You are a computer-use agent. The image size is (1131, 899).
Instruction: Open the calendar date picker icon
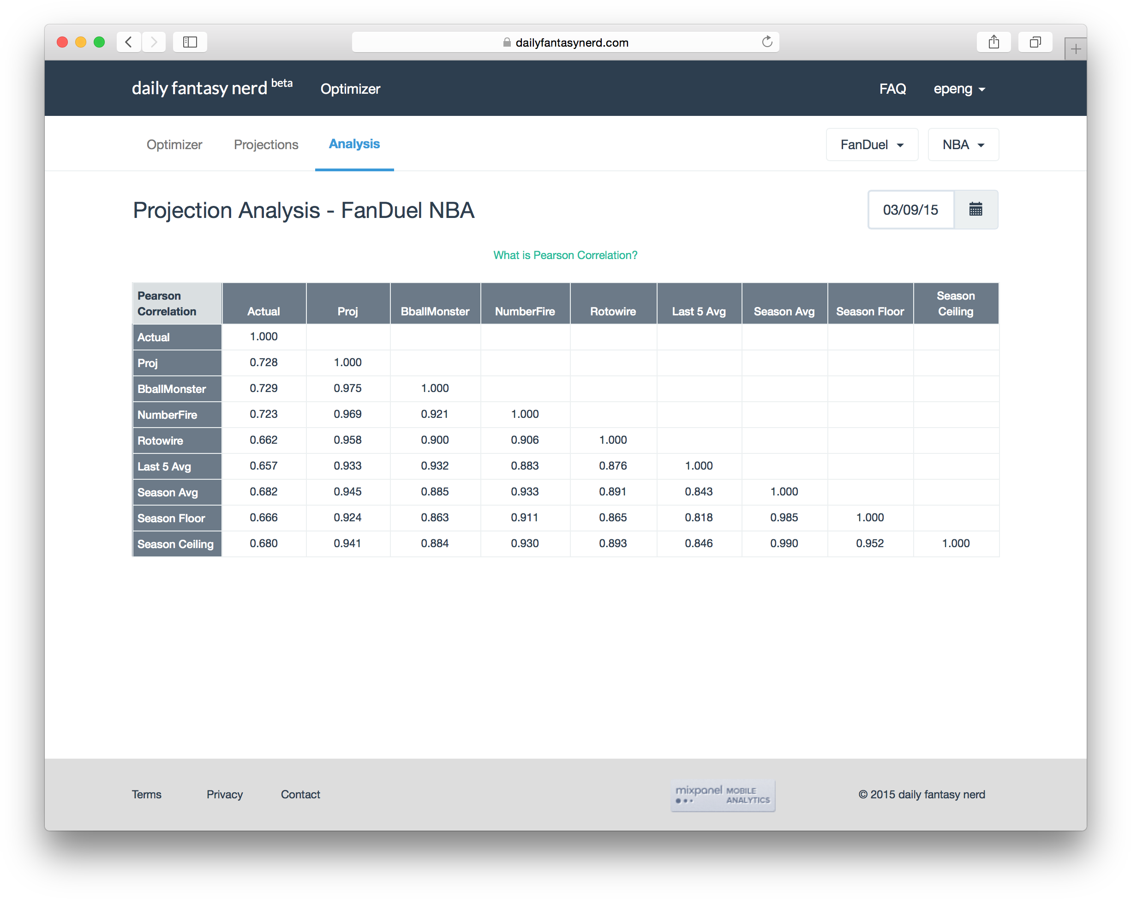tap(975, 210)
